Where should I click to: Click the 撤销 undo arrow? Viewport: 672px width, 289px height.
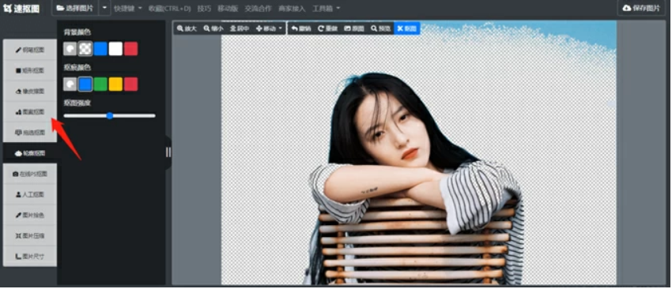tap(300, 28)
